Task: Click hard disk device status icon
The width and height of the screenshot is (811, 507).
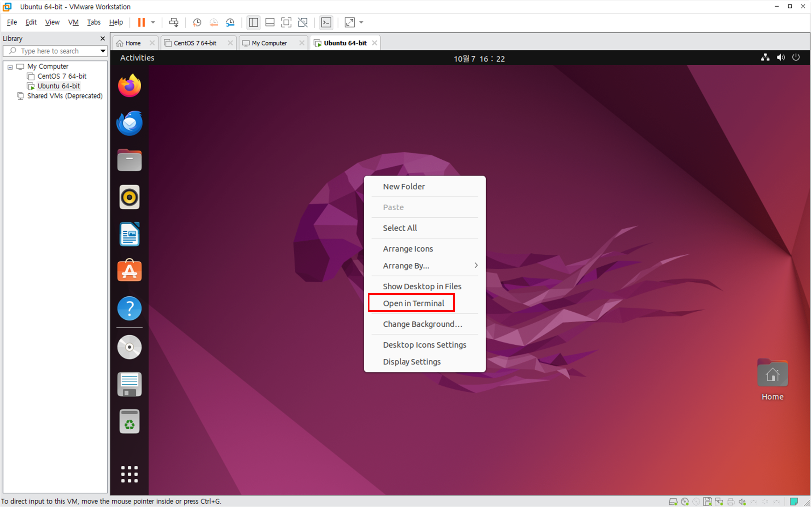Action: (x=672, y=502)
